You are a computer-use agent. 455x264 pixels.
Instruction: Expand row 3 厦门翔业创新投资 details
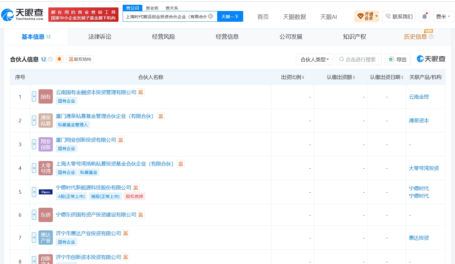(x=34, y=144)
